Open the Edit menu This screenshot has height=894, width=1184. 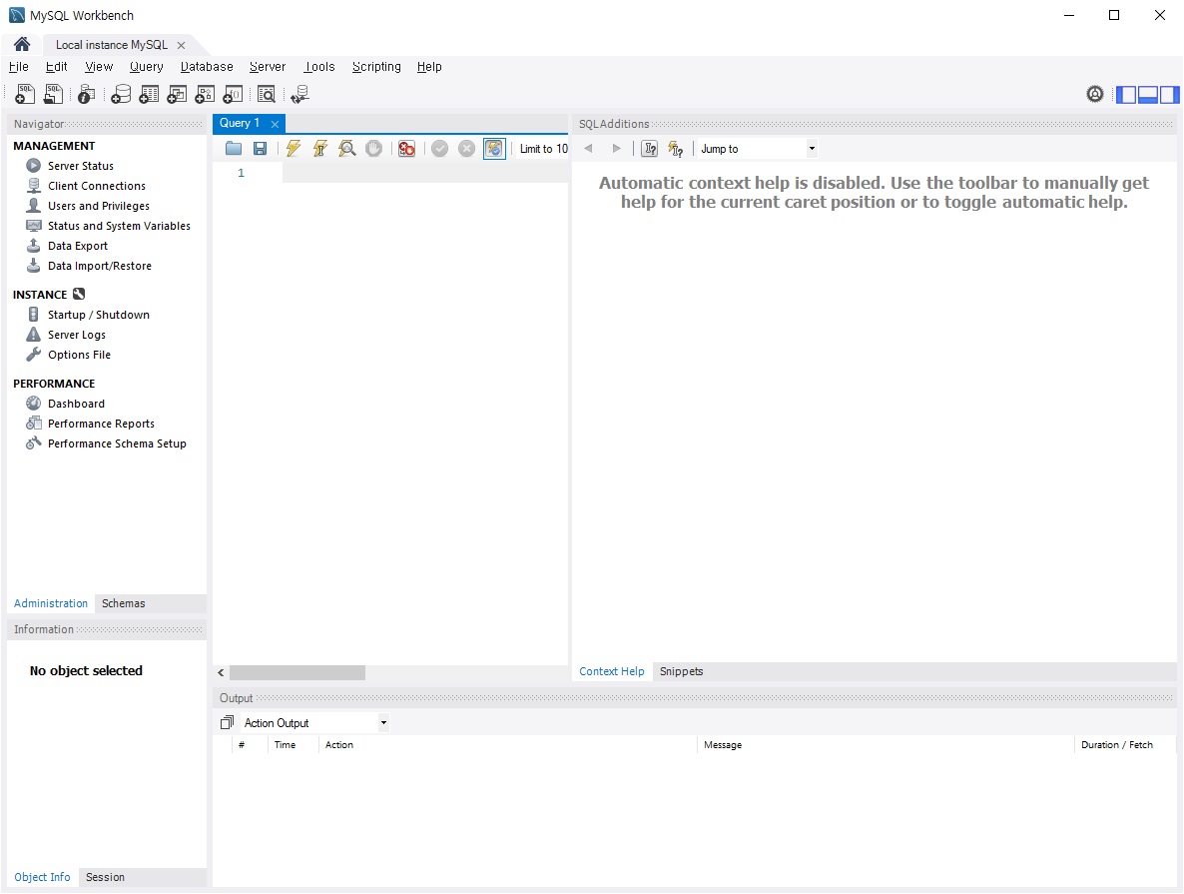pyautogui.click(x=57, y=67)
